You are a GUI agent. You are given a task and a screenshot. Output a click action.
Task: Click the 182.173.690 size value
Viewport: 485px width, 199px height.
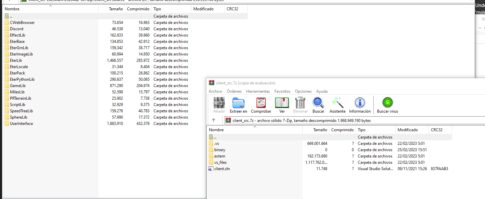(317, 156)
